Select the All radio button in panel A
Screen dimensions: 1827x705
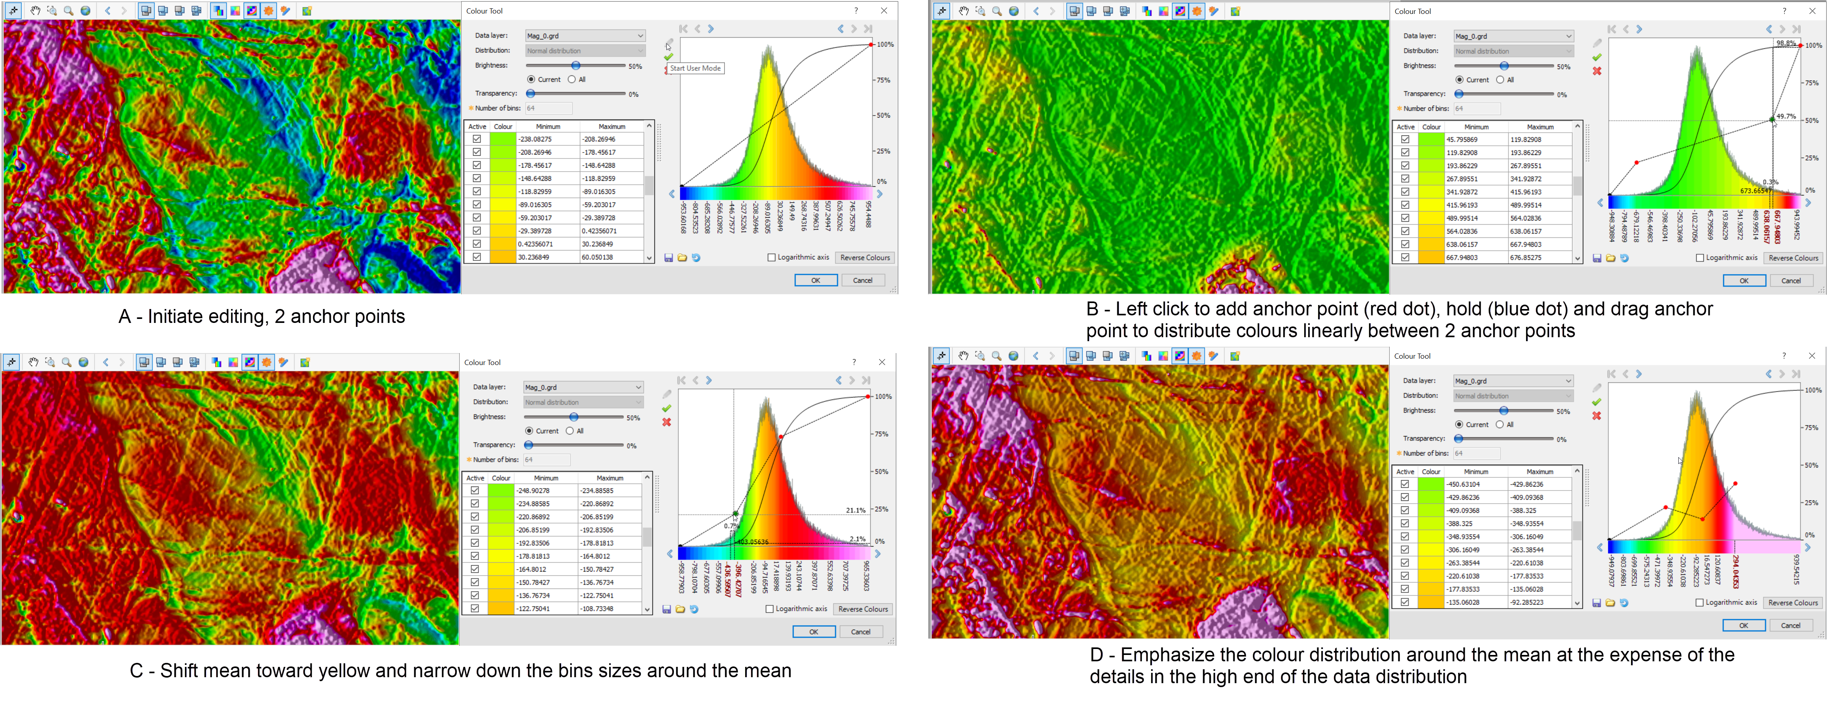coord(572,79)
